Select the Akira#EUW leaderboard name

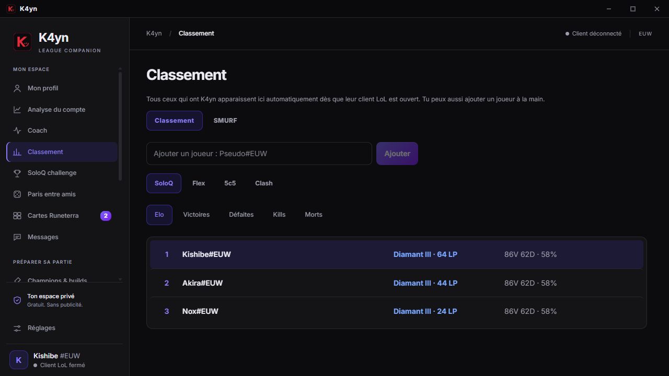point(202,283)
